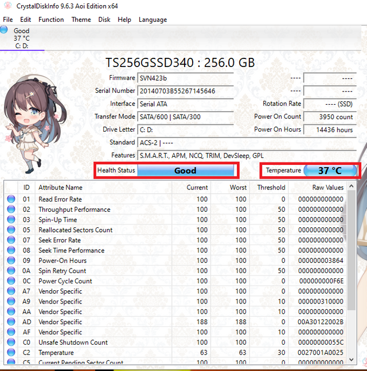Select the Read Error Rate attribute name

60,199
